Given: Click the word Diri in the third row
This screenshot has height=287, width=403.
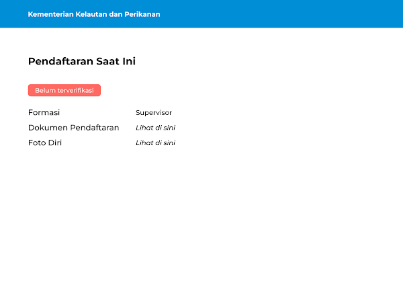Looking at the screenshot, I should [55, 143].
